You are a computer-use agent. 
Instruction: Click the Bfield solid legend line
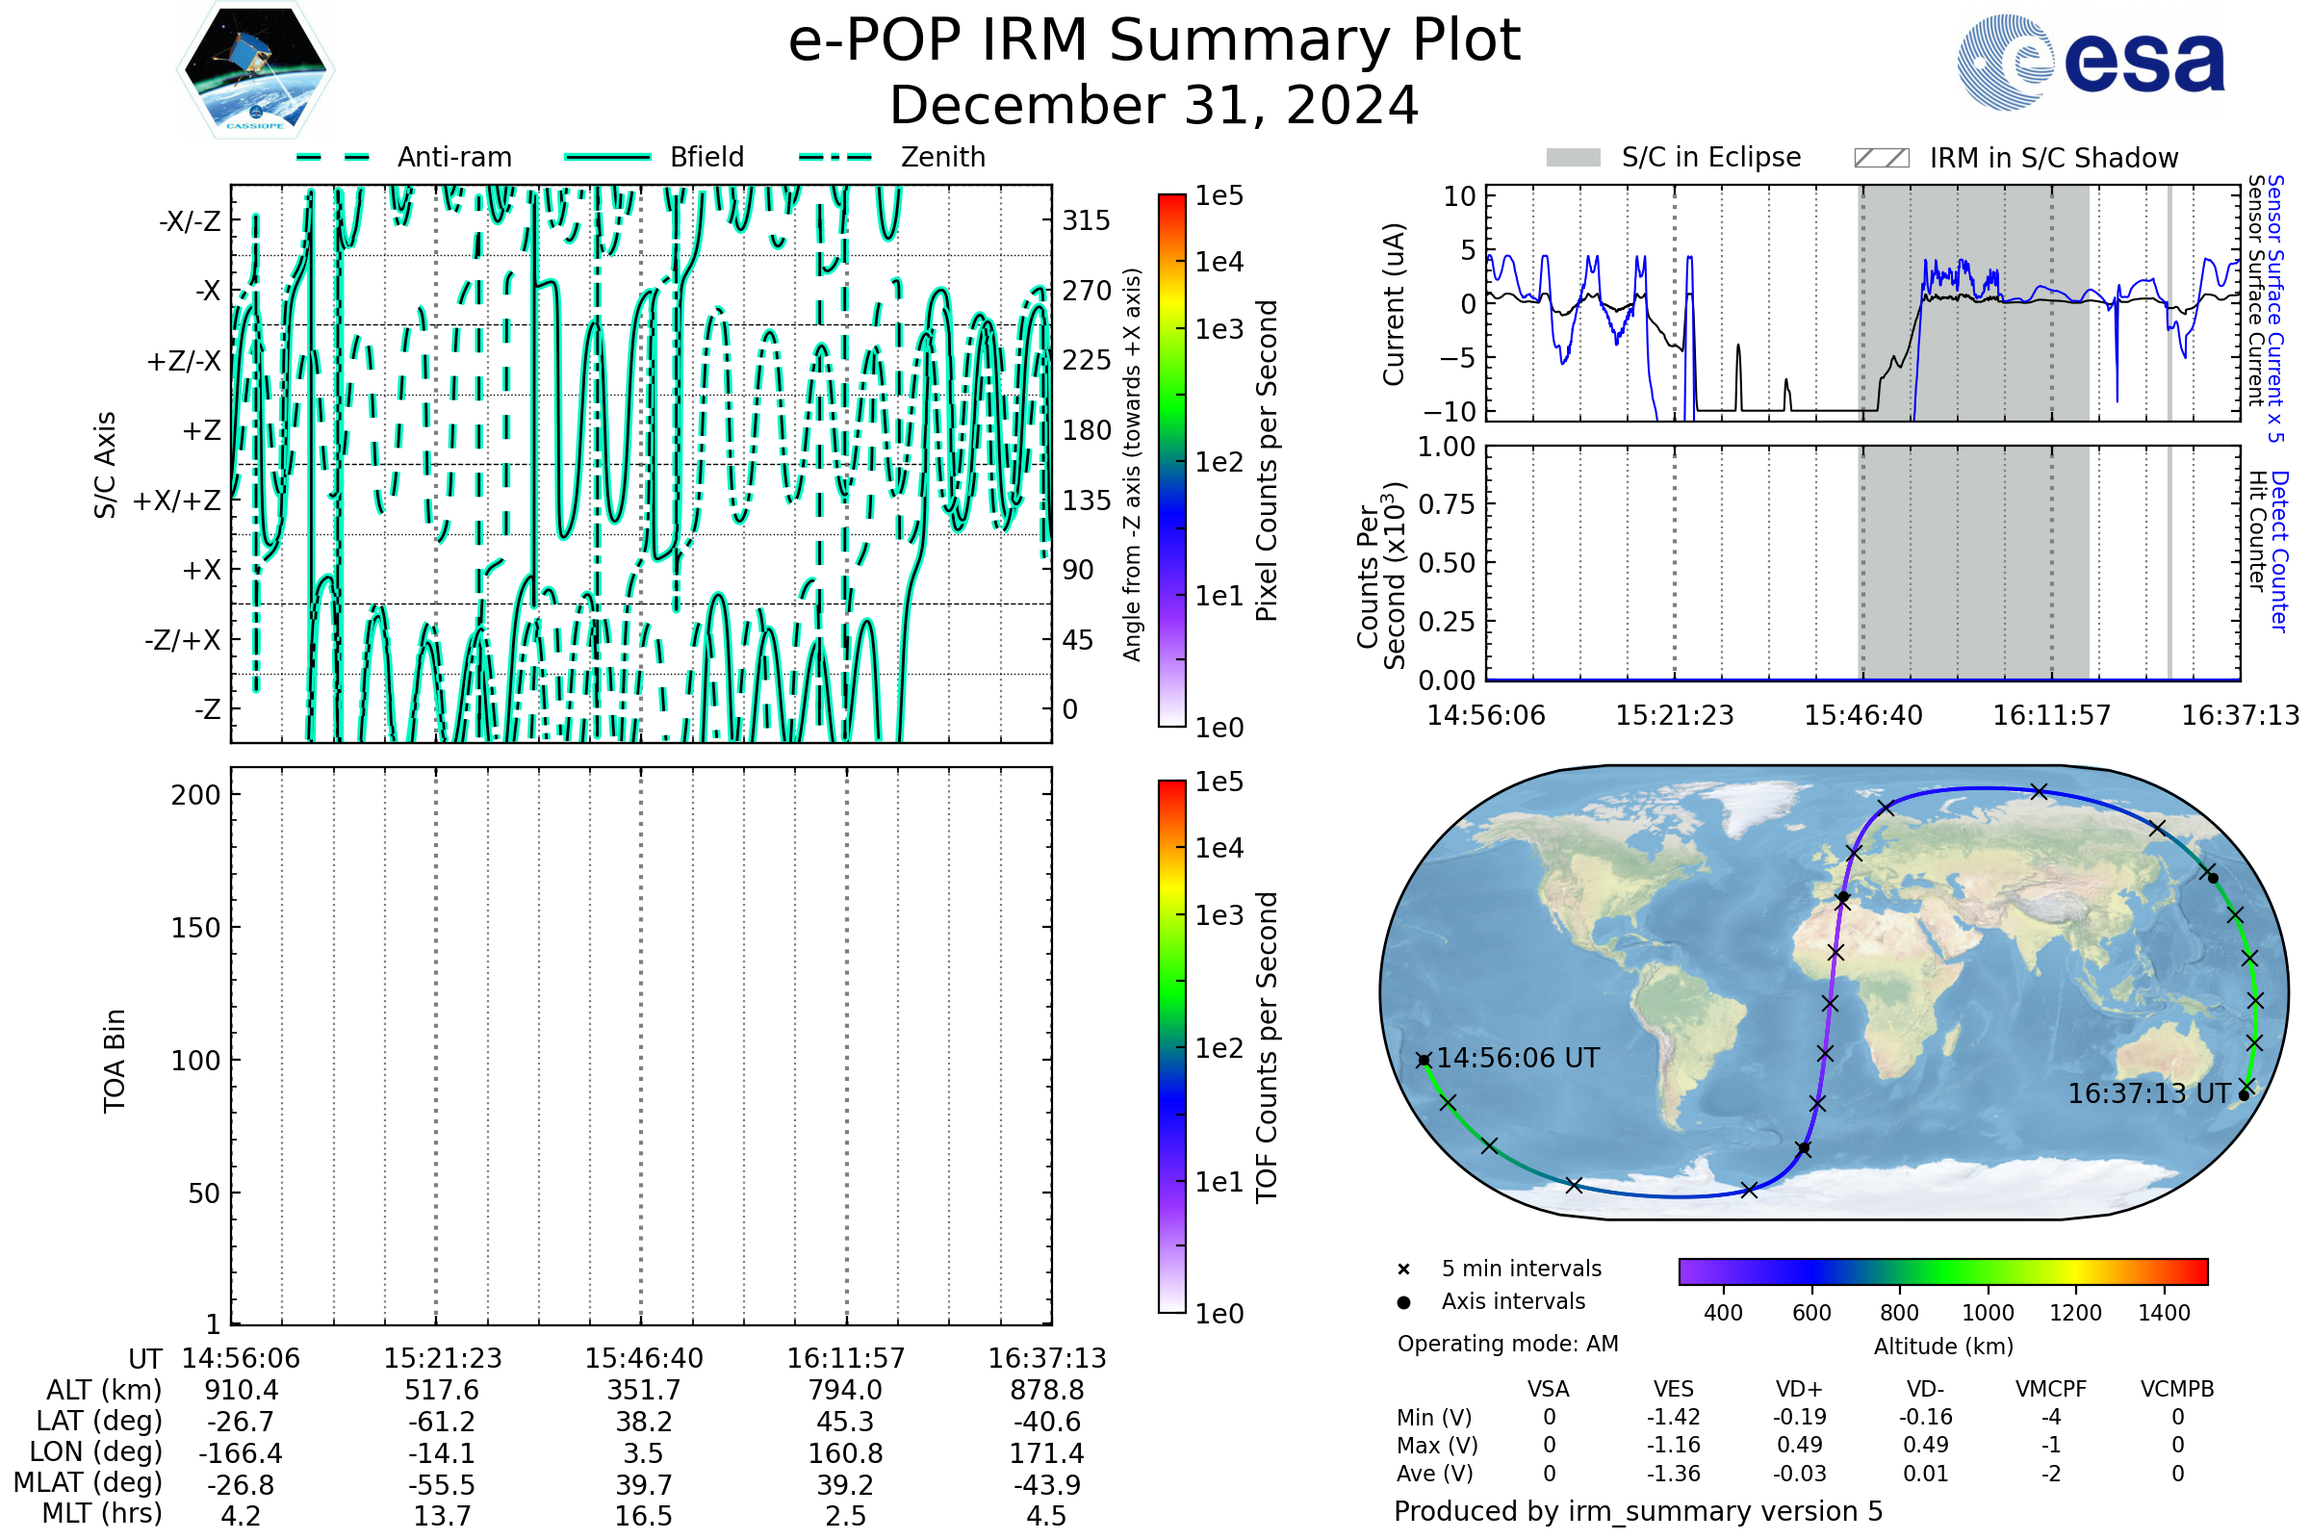point(607,157)
